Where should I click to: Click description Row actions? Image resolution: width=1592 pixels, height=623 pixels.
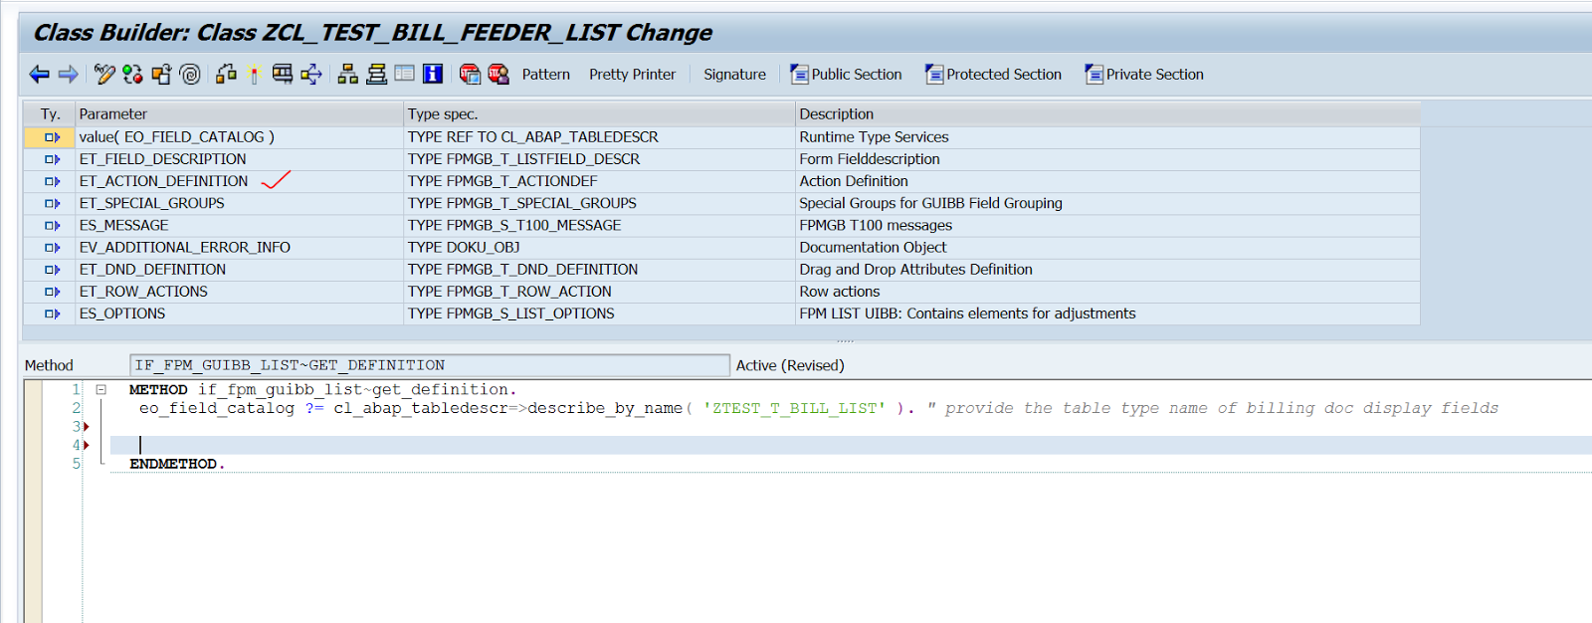click(839, 292)
